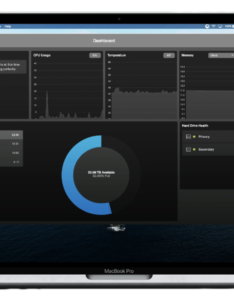Select the 22.96 storage row
The image size is (234, 302).
tap(11, 135)
